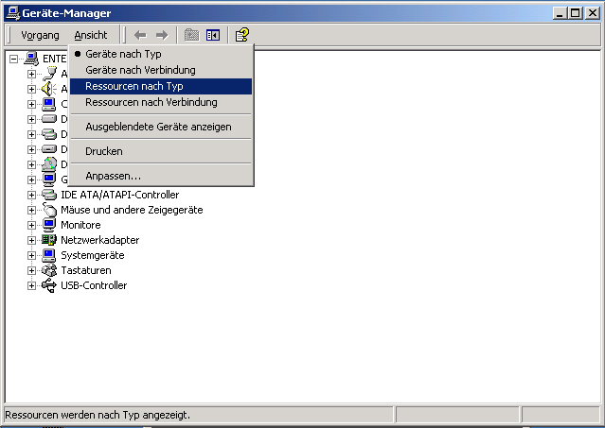Screen dimensions: 605x428
Task: Expand the Systemgeräte tree node
Action: [x=31, y=255]
